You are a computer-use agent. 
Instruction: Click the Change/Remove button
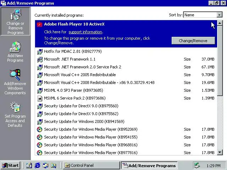193,41
